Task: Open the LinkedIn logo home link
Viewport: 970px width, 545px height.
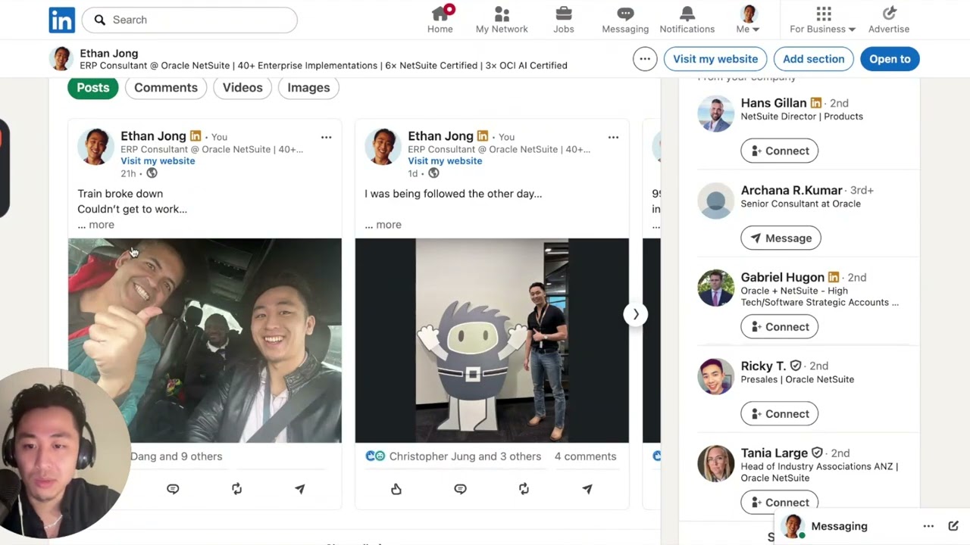Action: point(62,20)
